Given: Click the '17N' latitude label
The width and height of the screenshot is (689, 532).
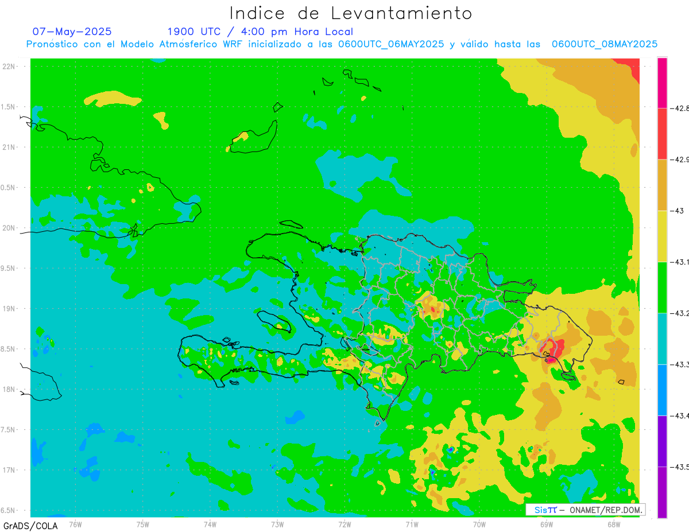Looking at the screenshot, I should point(8,470).
